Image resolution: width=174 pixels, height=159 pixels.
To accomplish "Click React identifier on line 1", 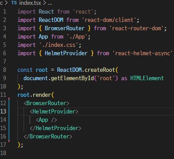I will [46, 11].
